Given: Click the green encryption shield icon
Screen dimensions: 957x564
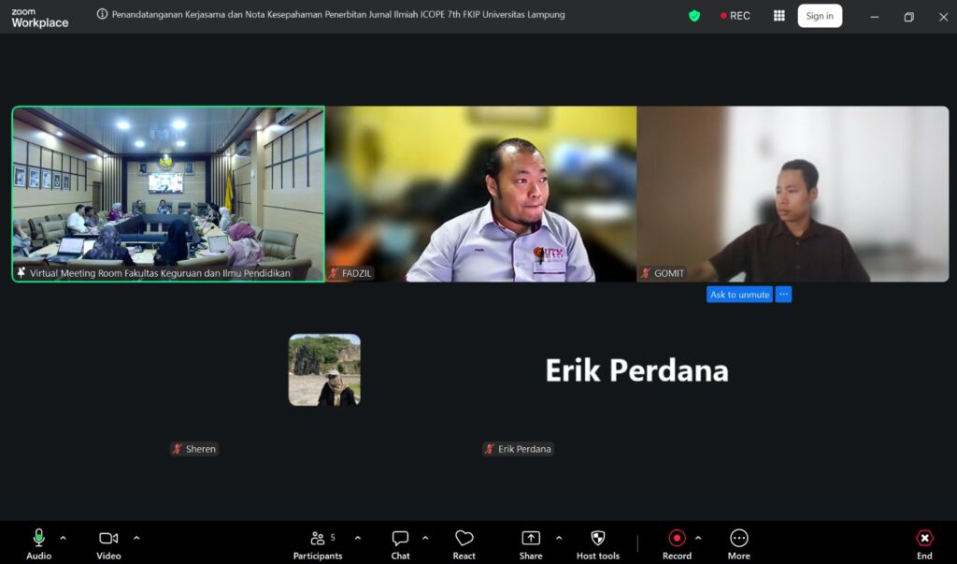Looking at the screenshot, I should [x=694, y=16].
